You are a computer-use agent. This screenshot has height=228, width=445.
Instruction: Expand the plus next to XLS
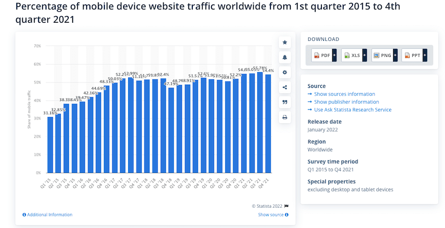click(364, 55)
